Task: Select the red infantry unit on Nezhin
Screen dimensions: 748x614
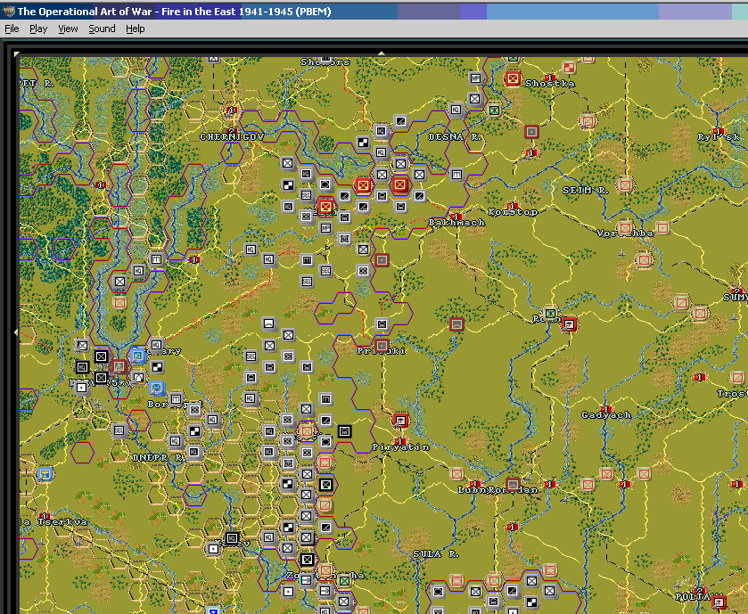Action: 325,207
